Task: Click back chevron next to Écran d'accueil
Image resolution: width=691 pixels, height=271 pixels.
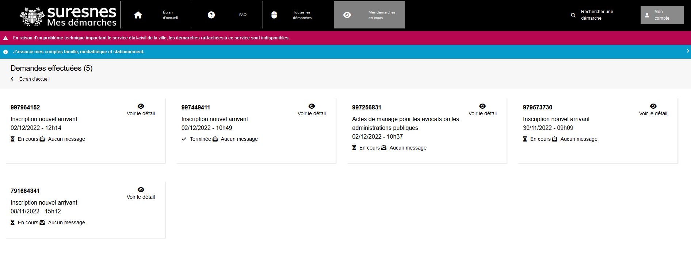Action: (x=12, y=79)
